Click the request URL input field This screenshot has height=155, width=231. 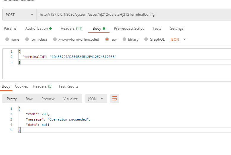(134, 15)
